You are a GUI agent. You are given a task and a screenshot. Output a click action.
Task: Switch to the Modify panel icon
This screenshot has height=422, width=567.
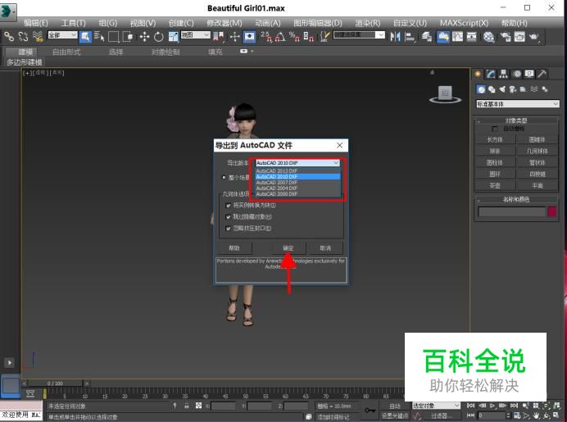pos(491,74)
